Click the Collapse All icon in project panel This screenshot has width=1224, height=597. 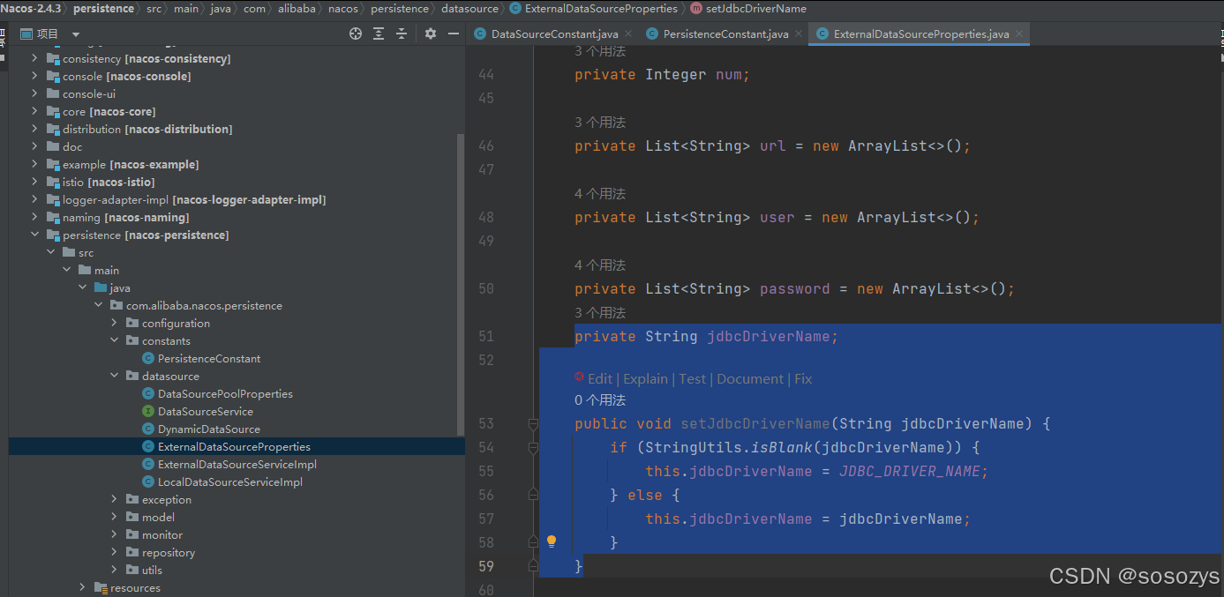coord(402,34)
